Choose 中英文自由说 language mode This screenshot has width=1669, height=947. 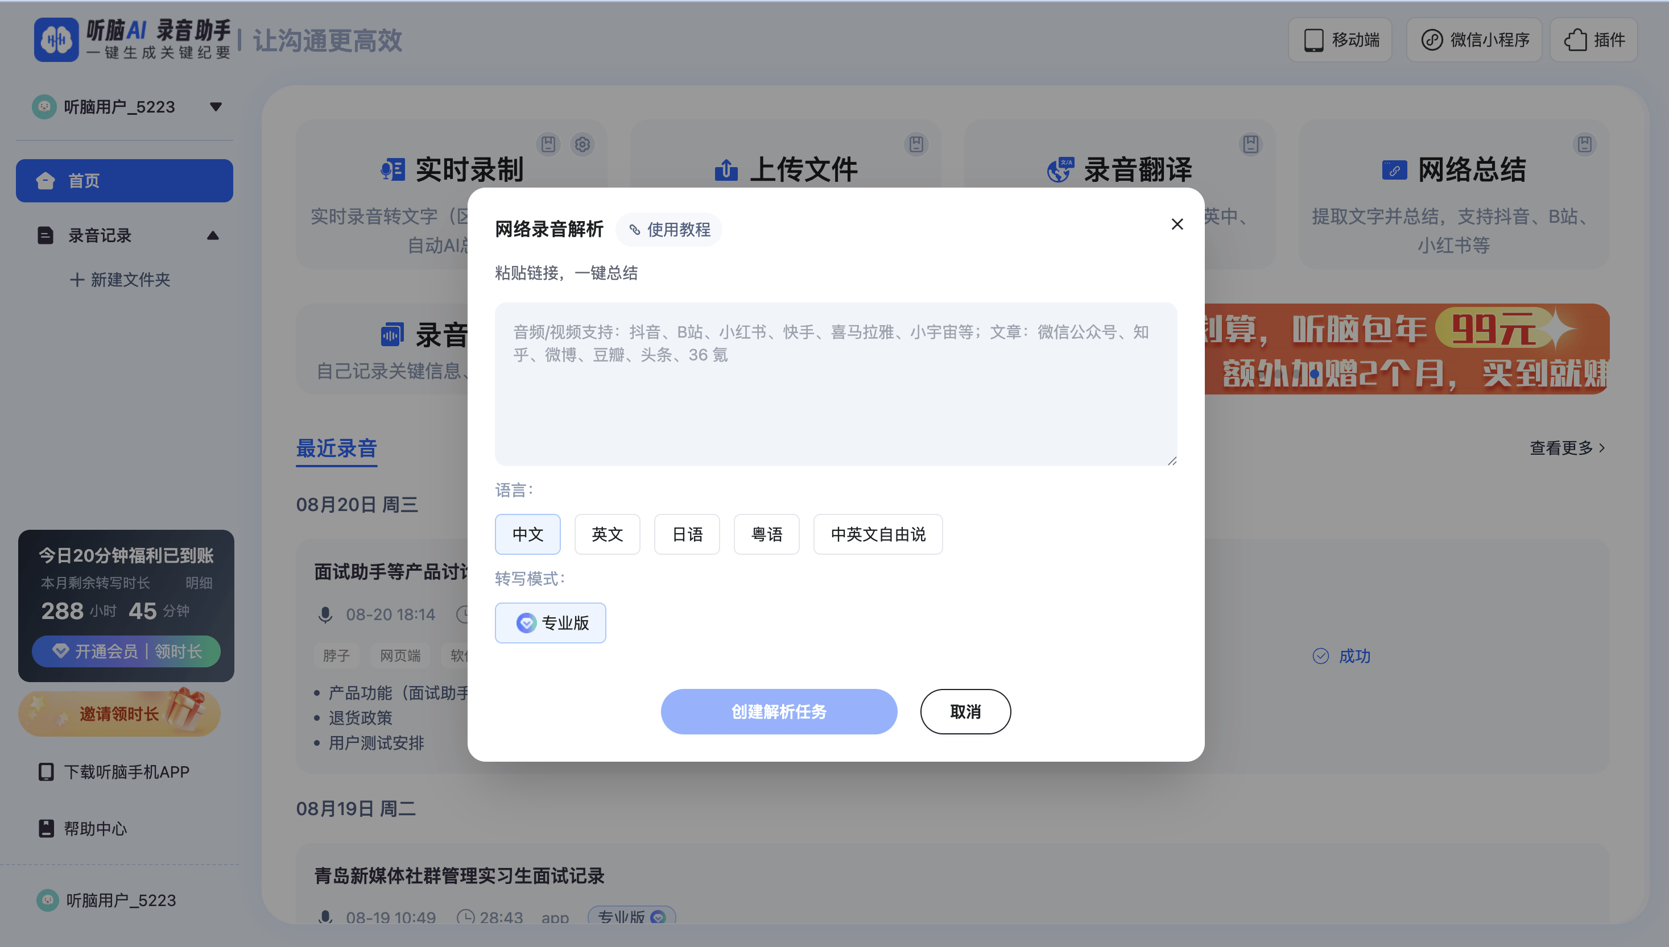tap(877, 534)
